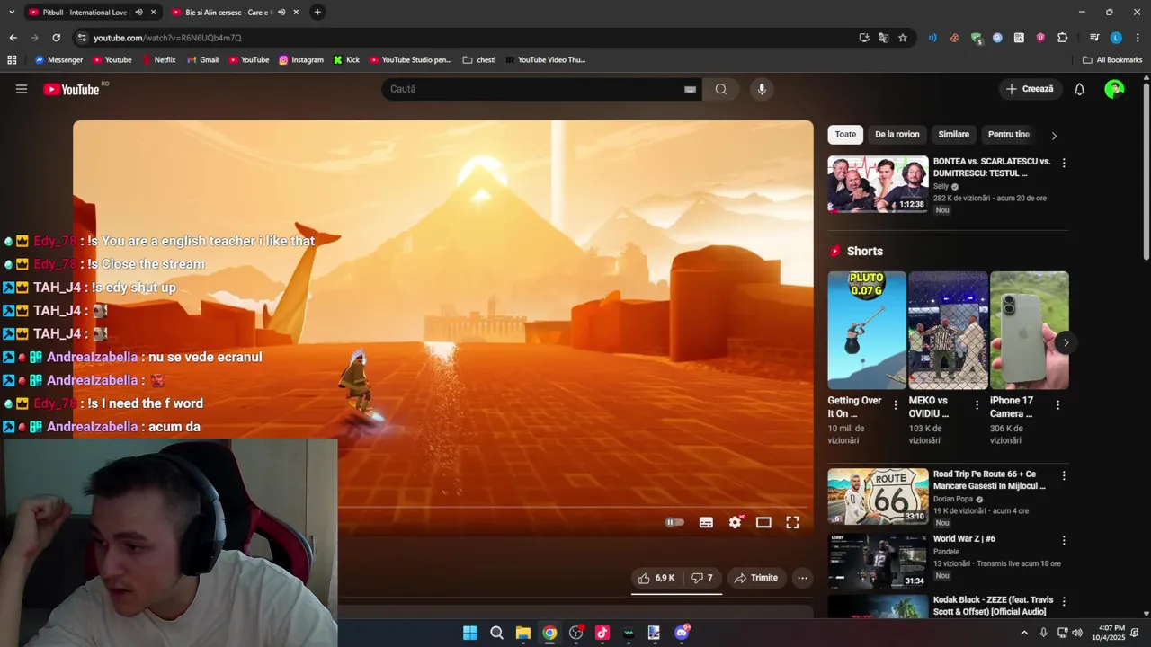The image size is (1151, 647).
Task: Open options for Kodak Black ZEZE
Action: coord(1064,602)
